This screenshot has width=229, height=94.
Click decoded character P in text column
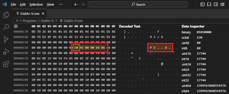click(x=151, y=48)
